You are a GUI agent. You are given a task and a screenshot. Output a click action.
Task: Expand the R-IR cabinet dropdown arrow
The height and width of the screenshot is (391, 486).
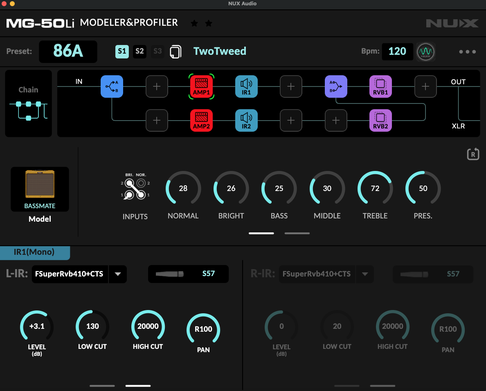coord(365,274)
